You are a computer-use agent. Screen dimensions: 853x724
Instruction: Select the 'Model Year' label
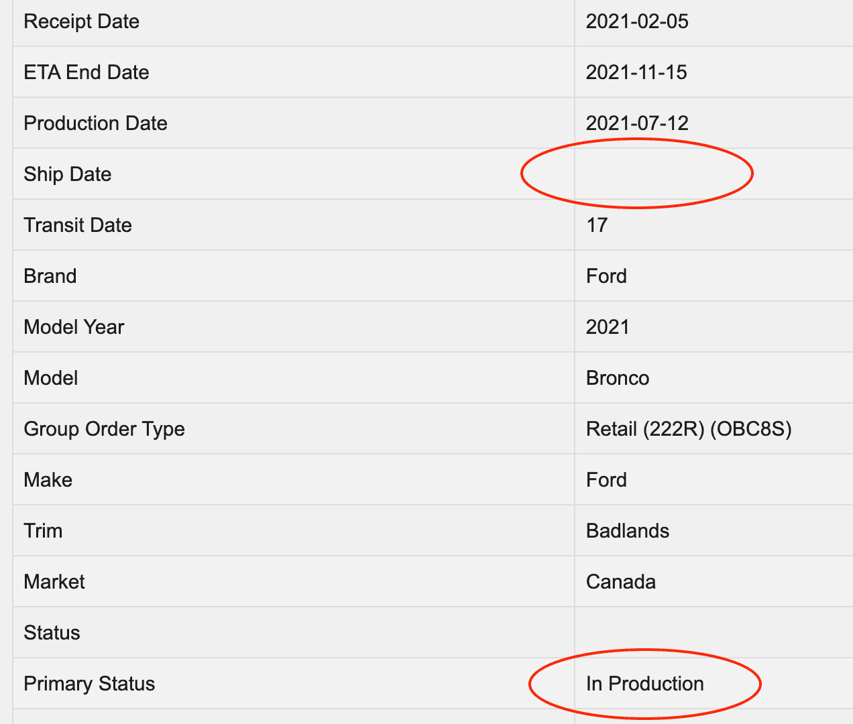(74, 327)
